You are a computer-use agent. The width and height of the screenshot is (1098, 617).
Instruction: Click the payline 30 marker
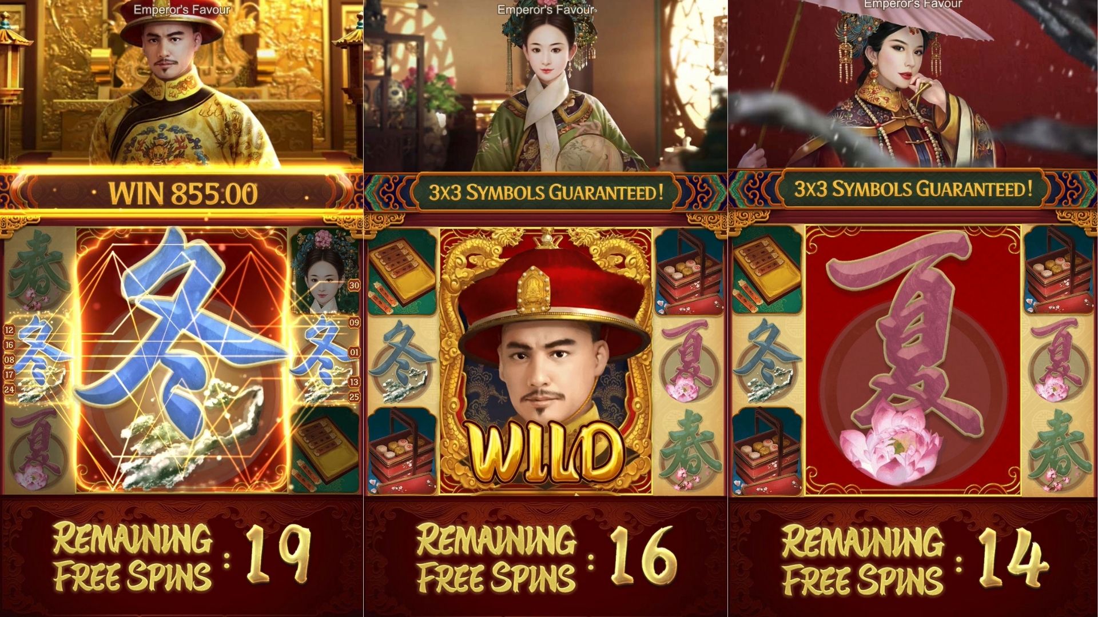pyautogui.click(x=354, y=285)
